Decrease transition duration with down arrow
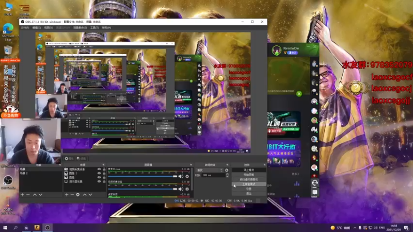Image resolution: width=413 pixels, height=232 pixels. tap(227, 176)
